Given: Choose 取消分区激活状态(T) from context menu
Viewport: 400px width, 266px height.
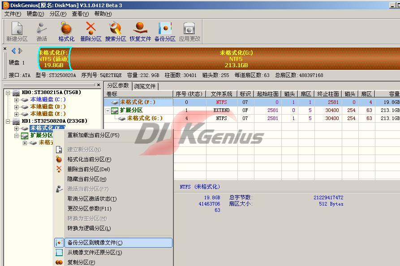Looking at the screenshot, I should tap(113, 199).
